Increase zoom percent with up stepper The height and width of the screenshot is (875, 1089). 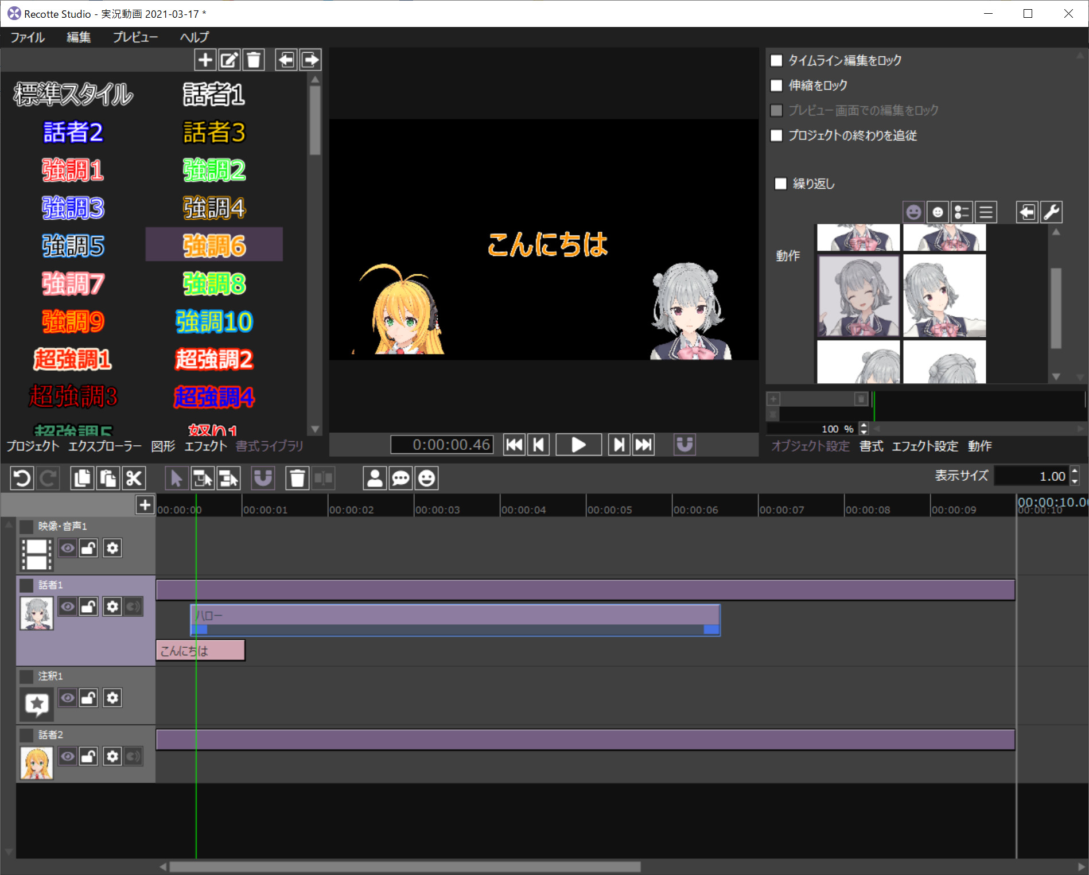coord(864,425)
